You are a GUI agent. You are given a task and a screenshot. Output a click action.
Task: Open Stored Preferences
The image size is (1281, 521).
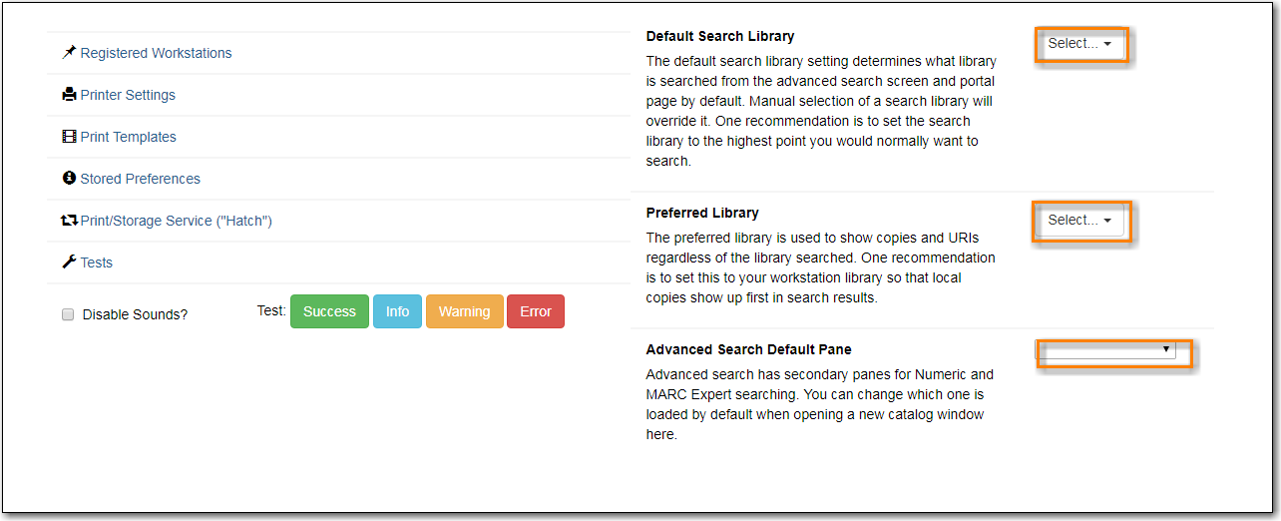pyautogui.click(x=140, y=179)
